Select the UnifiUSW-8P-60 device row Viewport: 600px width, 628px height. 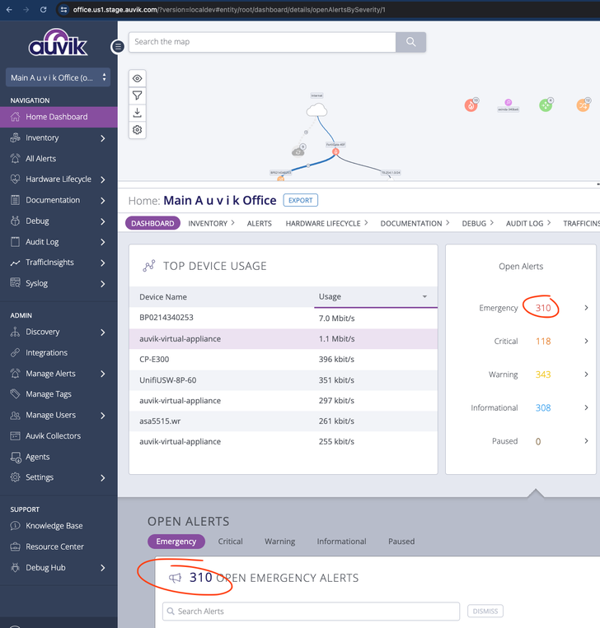point(284,380)
